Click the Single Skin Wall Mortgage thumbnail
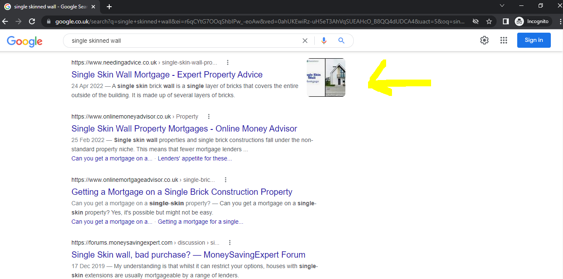Screen dimensions: 563x279 [326, 77]
